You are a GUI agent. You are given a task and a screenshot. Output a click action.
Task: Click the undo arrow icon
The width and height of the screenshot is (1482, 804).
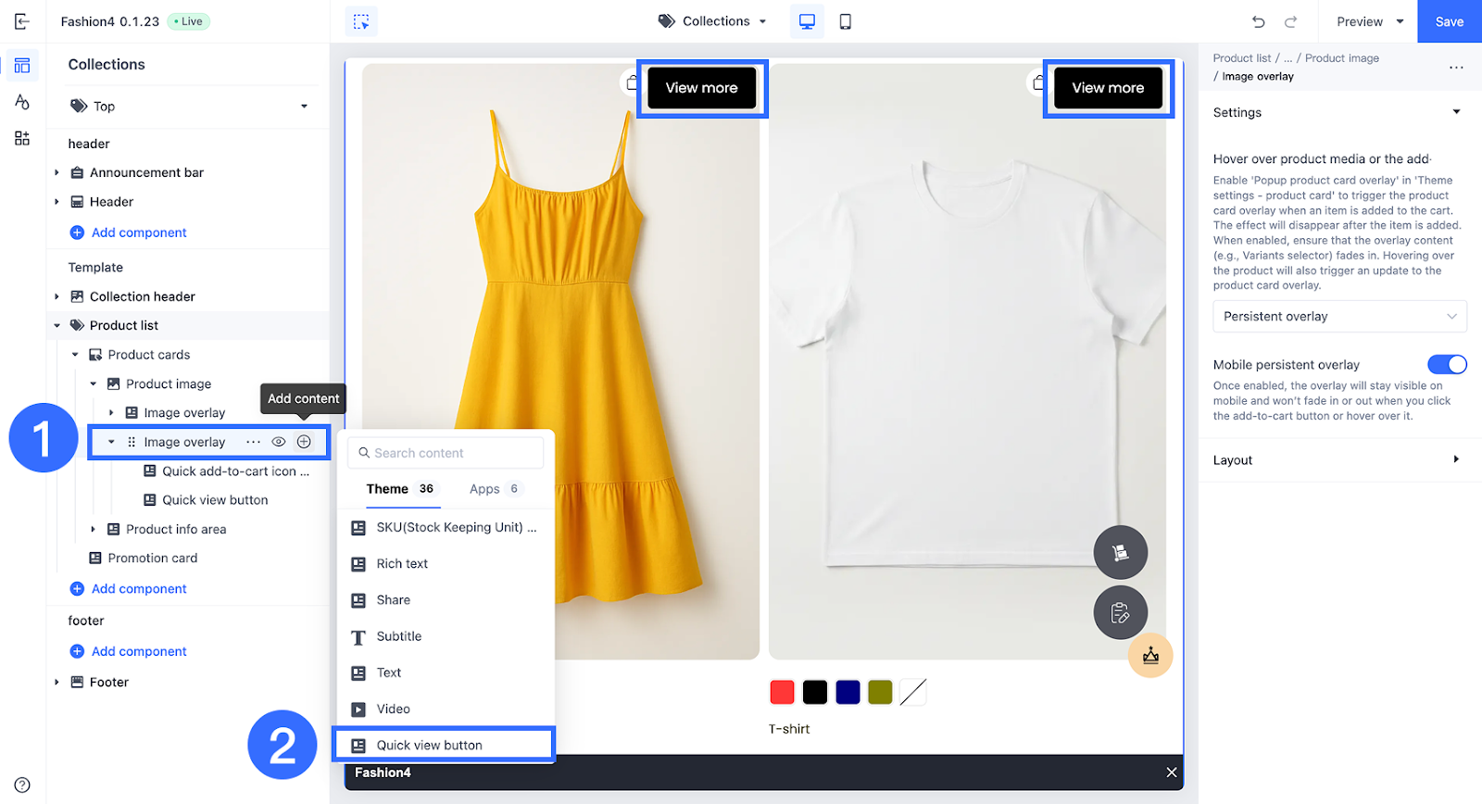pos(1258,21)
